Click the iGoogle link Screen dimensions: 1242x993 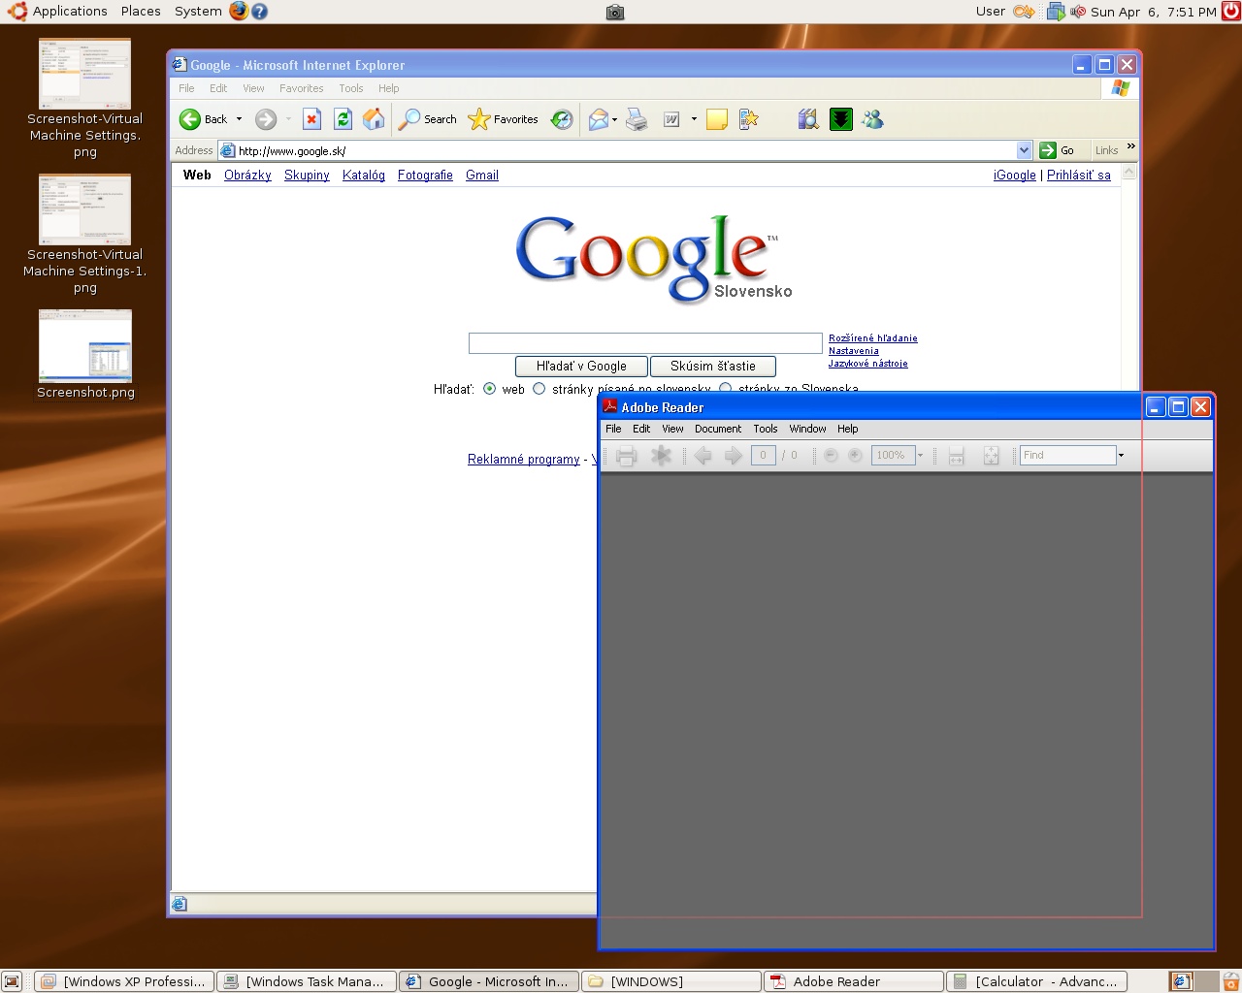click(x=1015, y=176)
